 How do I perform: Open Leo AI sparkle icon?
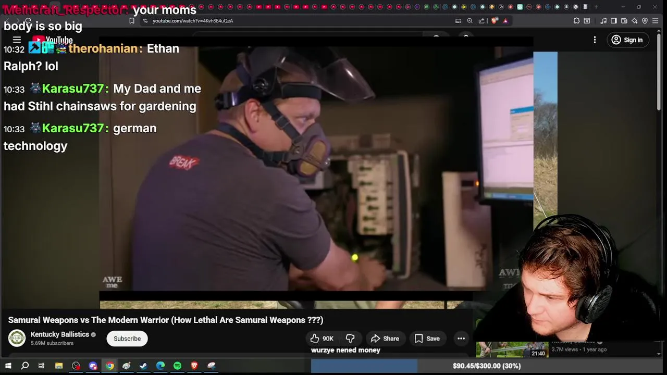[x=634, y=21]
